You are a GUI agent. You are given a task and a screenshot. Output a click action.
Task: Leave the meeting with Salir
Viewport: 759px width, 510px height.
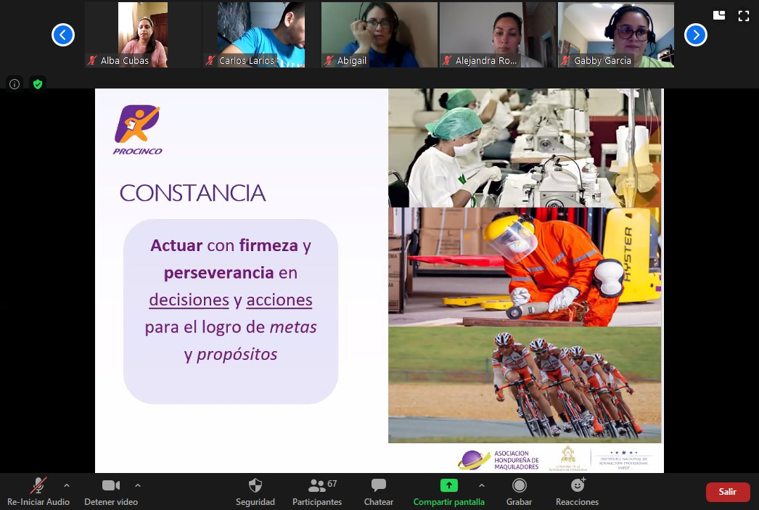[728, 492]
